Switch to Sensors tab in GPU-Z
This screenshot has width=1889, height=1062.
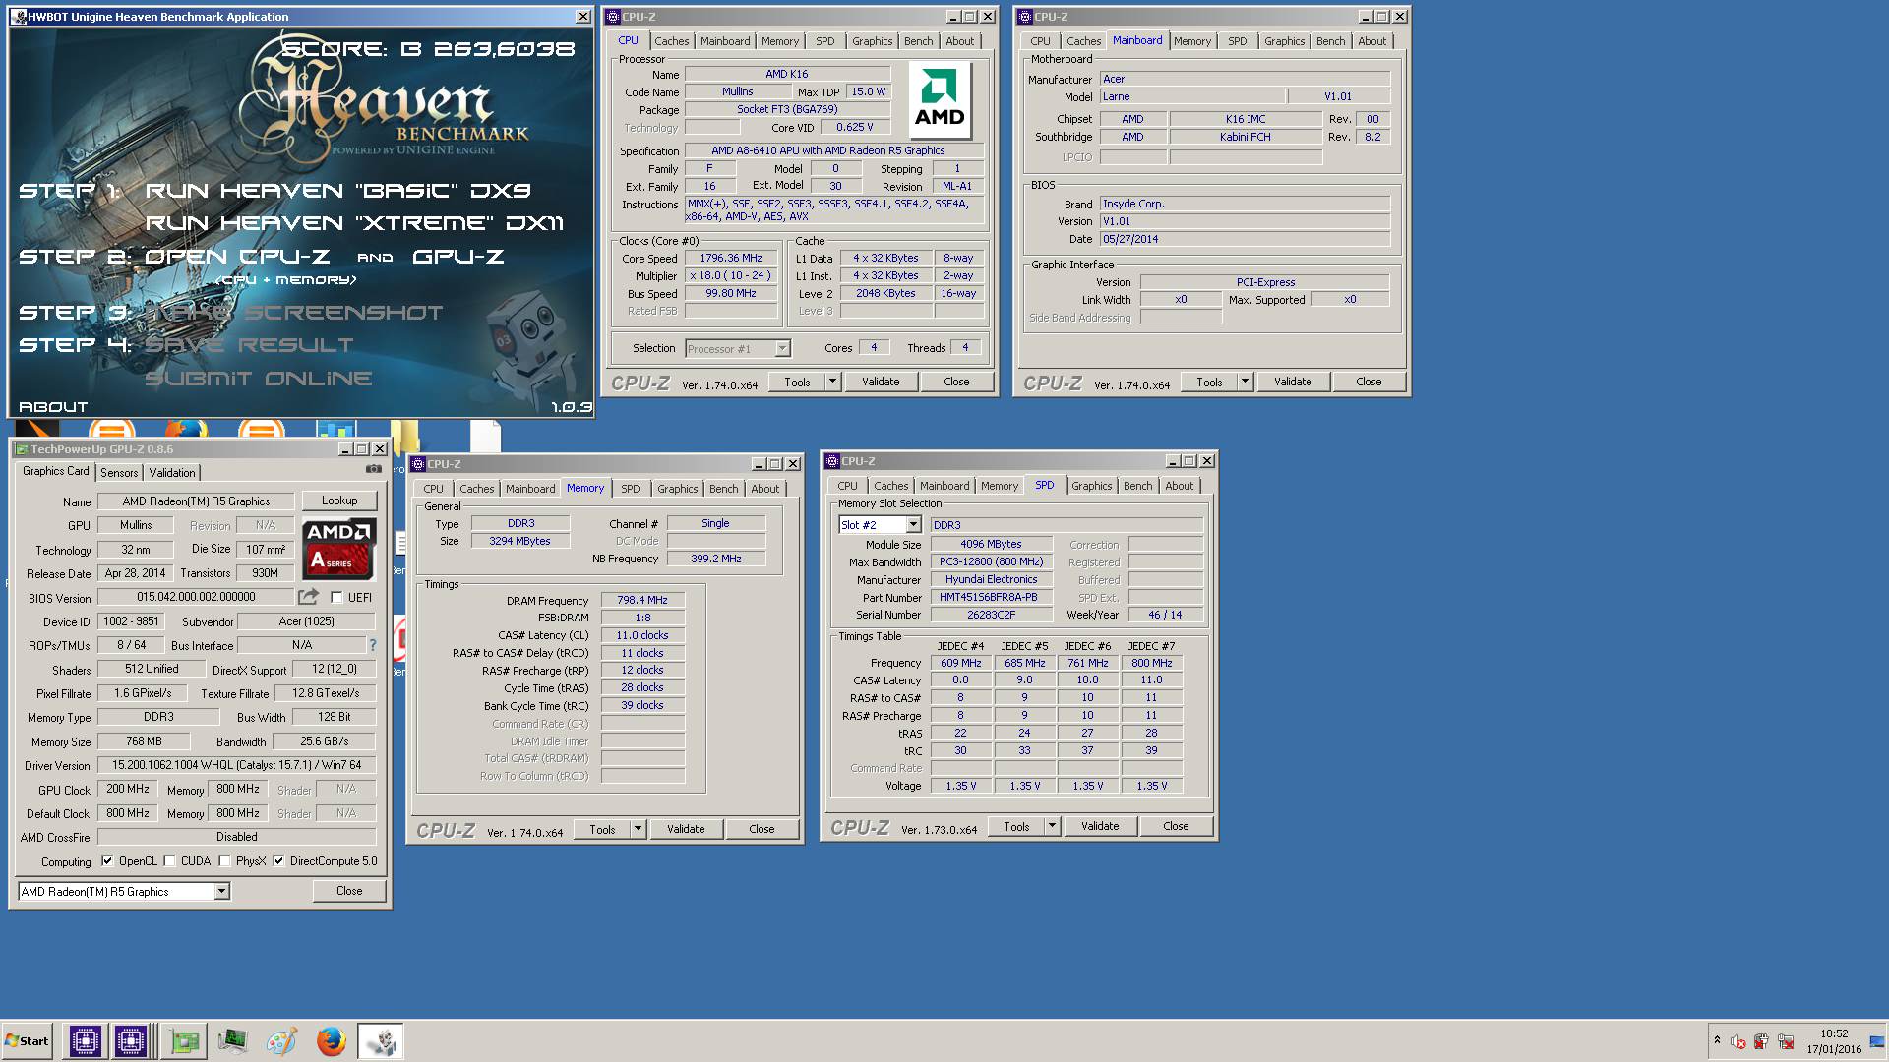pos(119,473)
